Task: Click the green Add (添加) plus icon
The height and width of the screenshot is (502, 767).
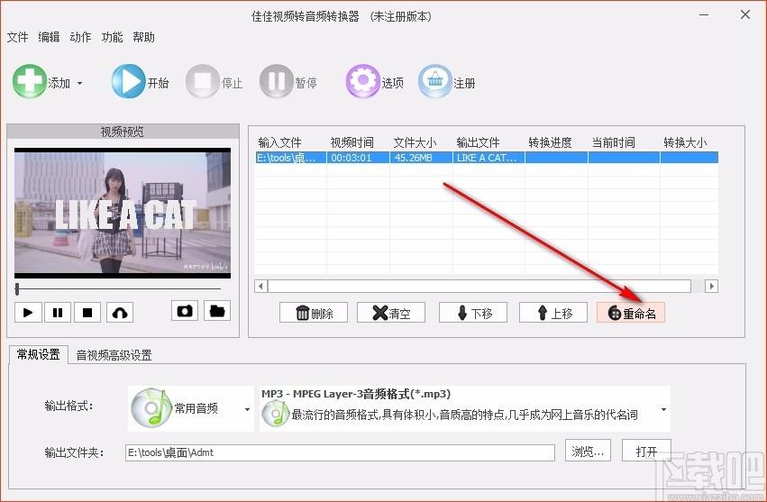Action: (30, 81)
